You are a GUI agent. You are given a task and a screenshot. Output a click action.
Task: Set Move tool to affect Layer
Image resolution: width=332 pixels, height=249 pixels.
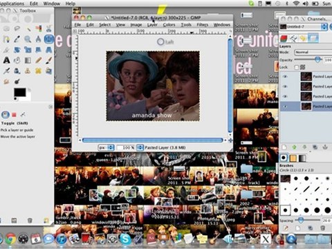pyautogui.click(x=6, y=115)
